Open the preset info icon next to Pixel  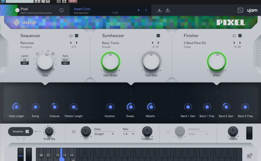coord(62,10)
